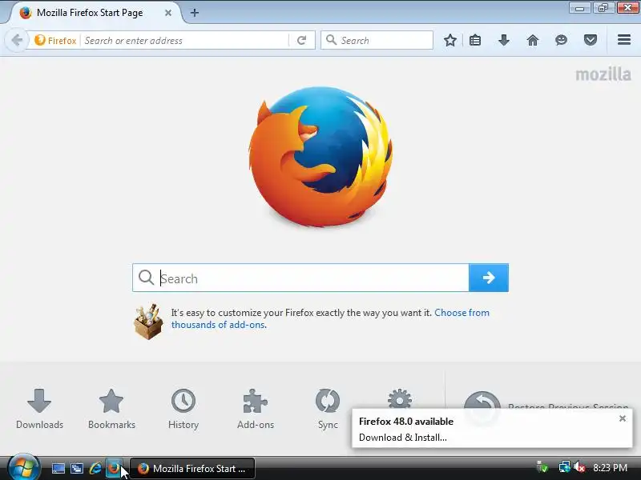The width and height of the screenshot is (641, 480).
Task: Select the Mozilla Firefox Start Page tab
Action: coord(95,13)
